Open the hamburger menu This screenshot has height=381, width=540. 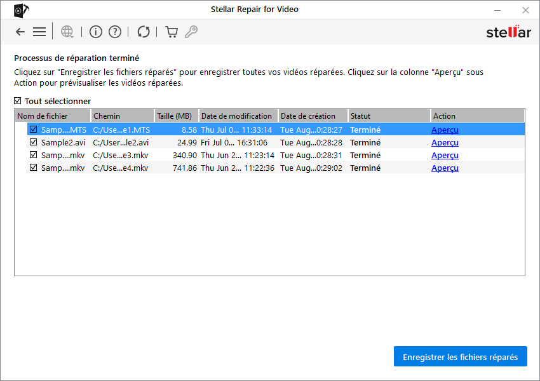point(39,32)
